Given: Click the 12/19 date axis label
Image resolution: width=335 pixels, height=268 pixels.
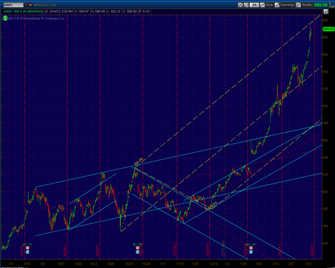Looking at the screenshot, I should (214, 264).
